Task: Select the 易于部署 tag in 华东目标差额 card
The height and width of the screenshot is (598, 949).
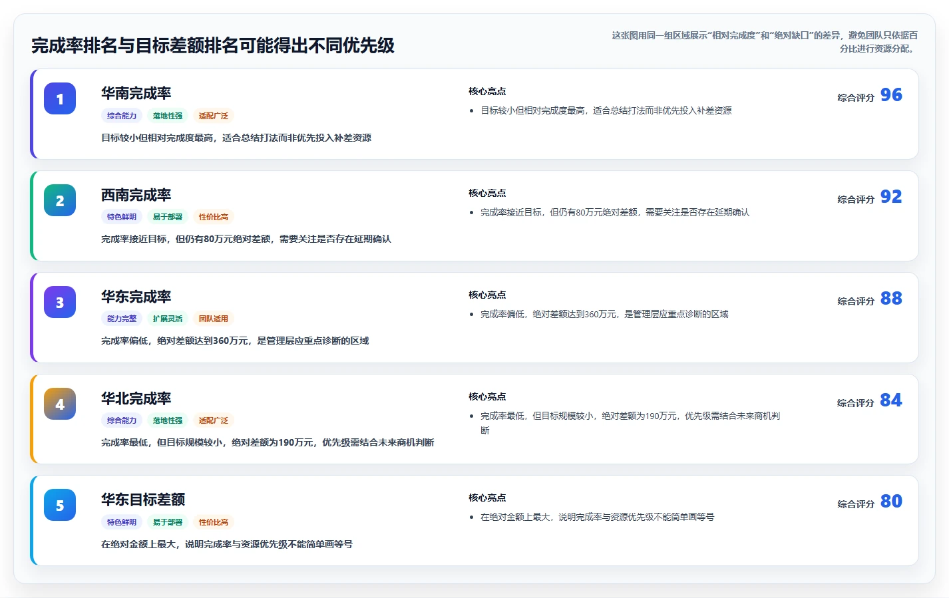Action: (168, 522)
